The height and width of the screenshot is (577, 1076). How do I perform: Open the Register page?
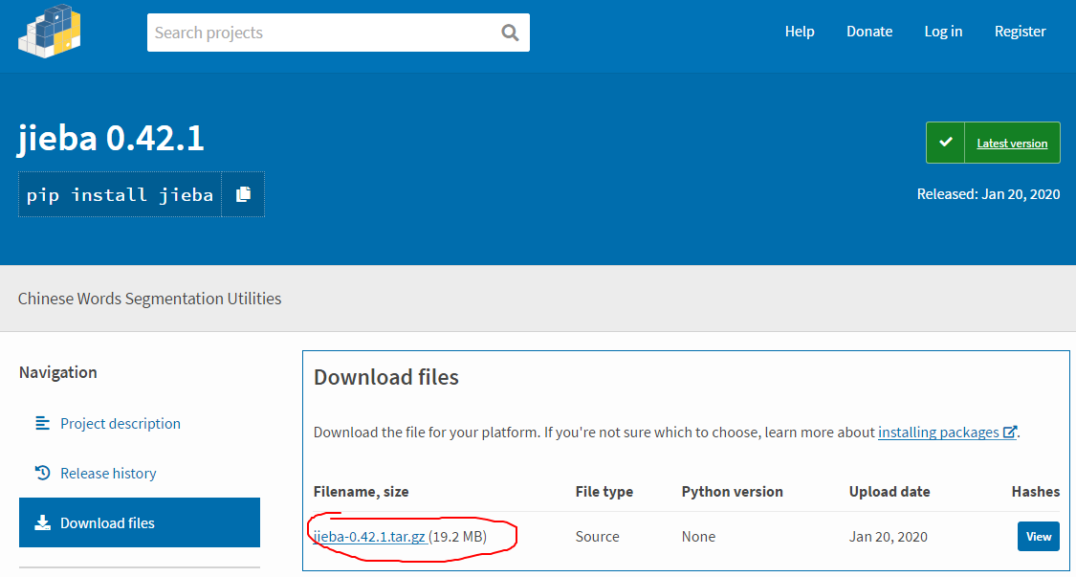[1021, 32]
